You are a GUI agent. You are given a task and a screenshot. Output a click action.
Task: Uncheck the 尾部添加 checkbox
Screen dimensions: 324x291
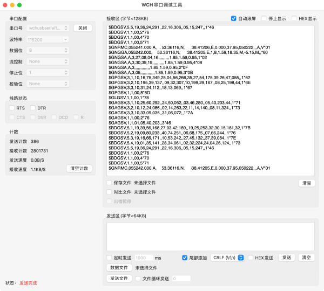[185, 258]
